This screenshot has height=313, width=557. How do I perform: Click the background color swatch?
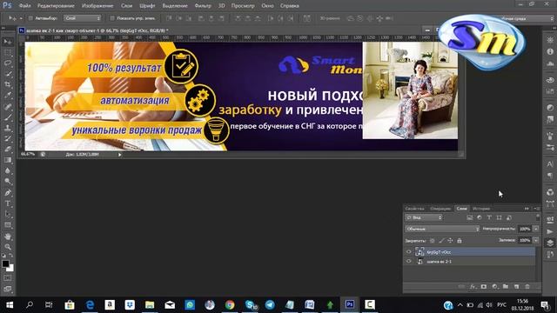pyautogui.click(x=10, y=269)
